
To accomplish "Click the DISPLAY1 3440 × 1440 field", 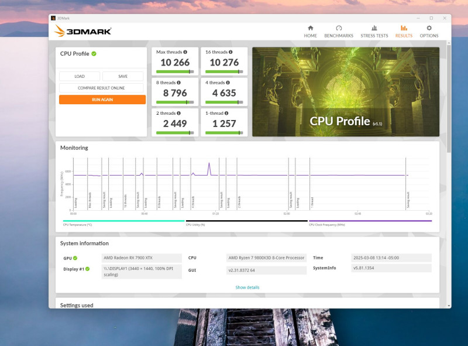I will tap(142, 271).
